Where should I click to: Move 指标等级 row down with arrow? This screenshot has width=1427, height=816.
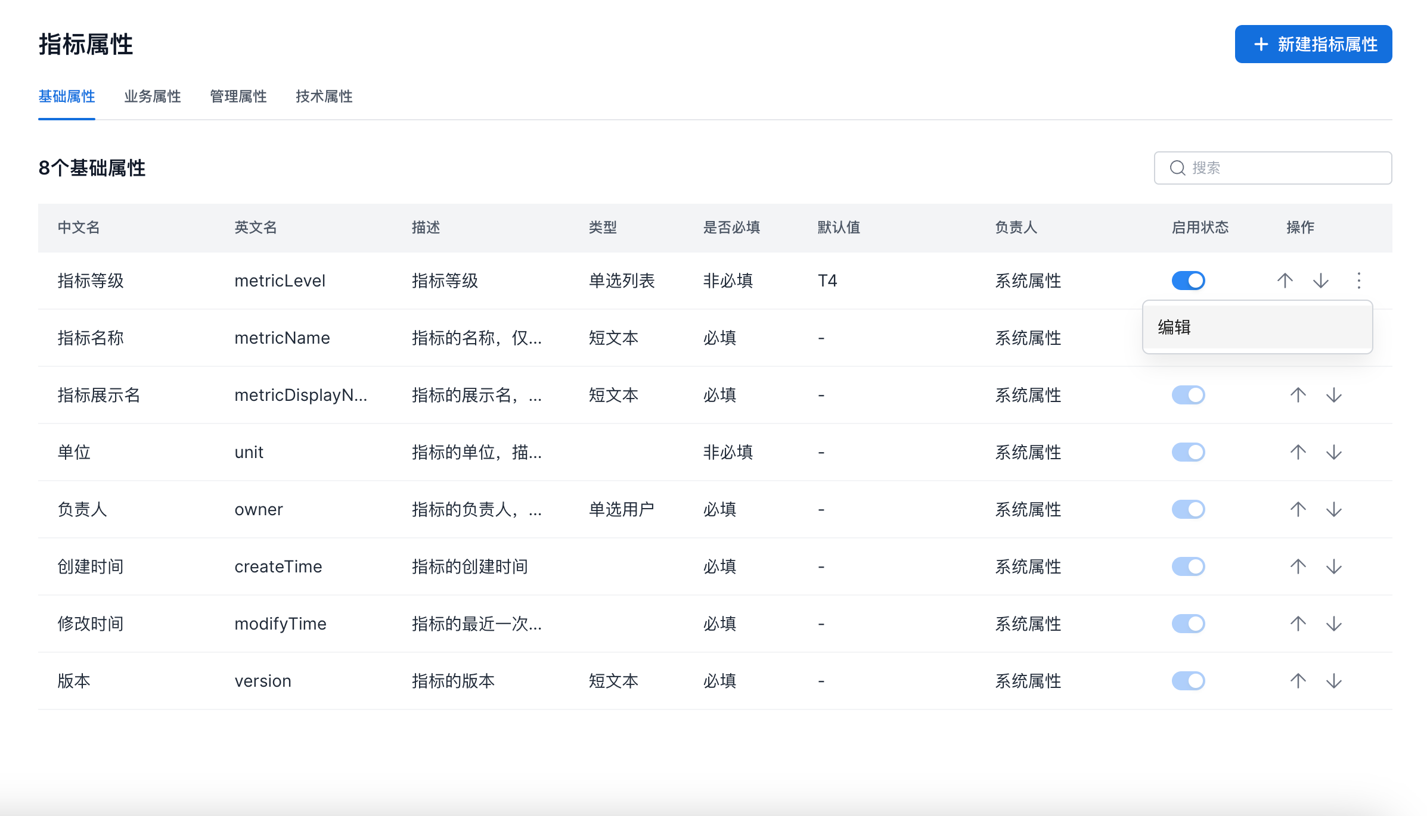click(1320, 281)
